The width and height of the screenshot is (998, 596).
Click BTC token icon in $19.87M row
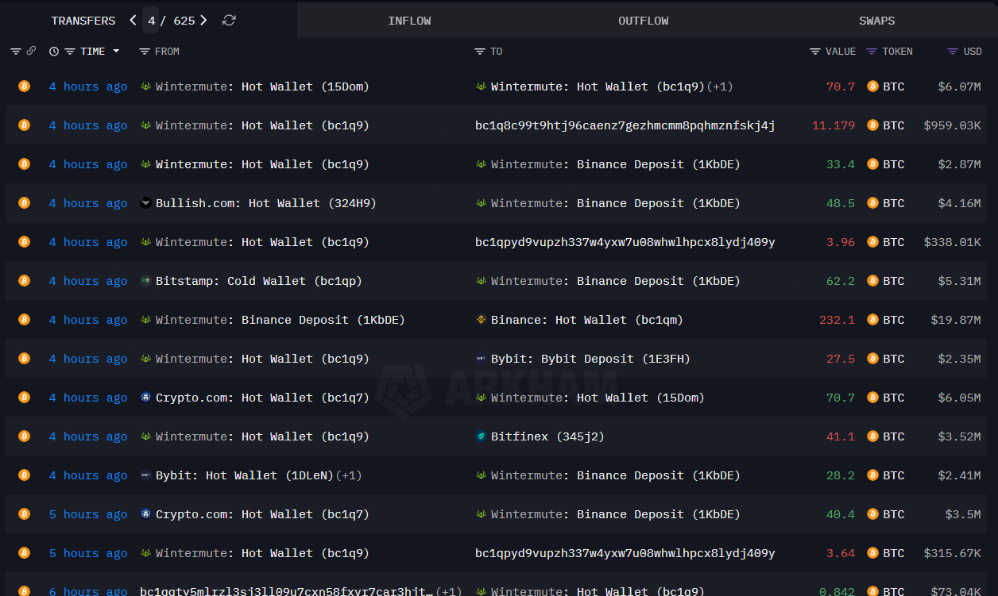click(872, 320)
